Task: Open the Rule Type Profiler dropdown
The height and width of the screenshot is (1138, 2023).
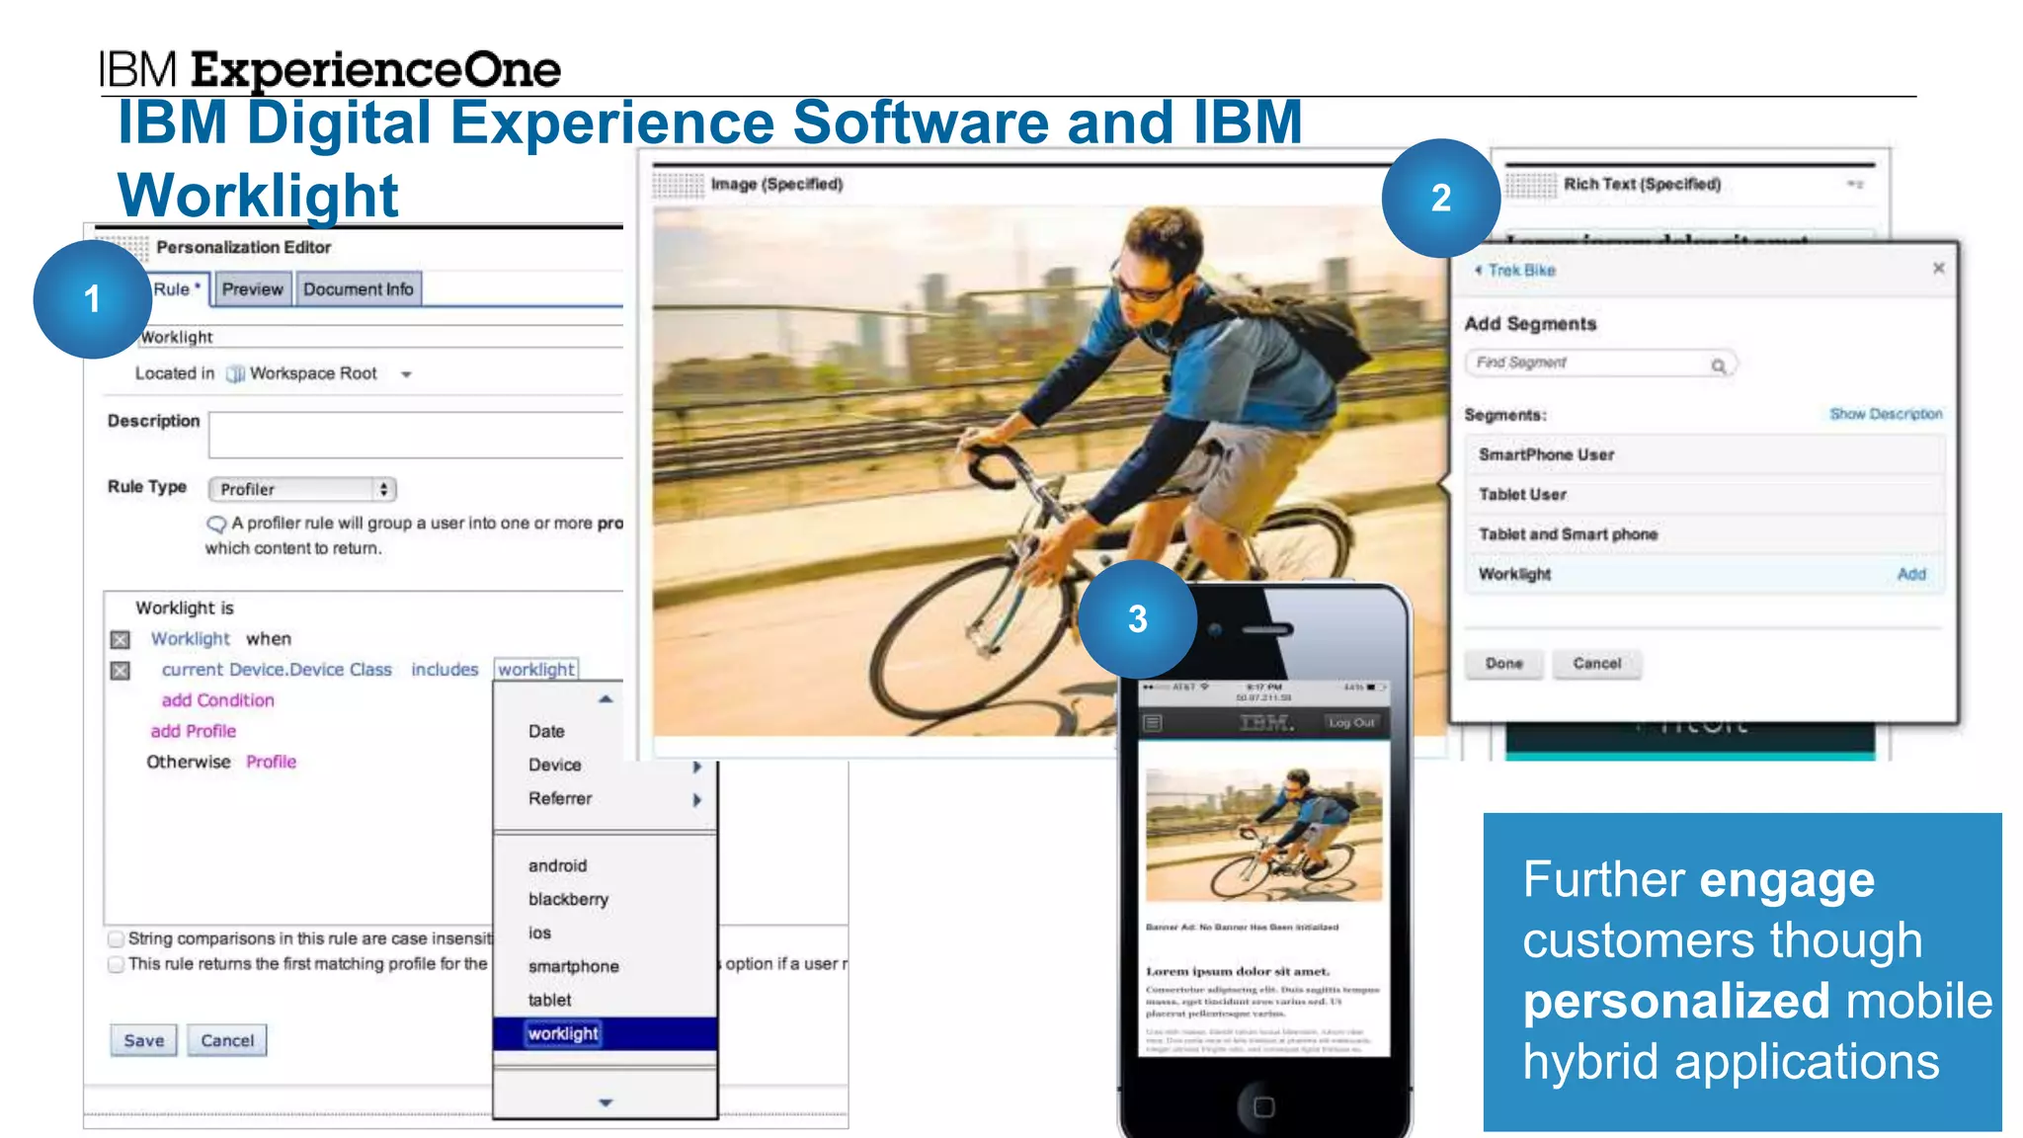Action: 302,489
